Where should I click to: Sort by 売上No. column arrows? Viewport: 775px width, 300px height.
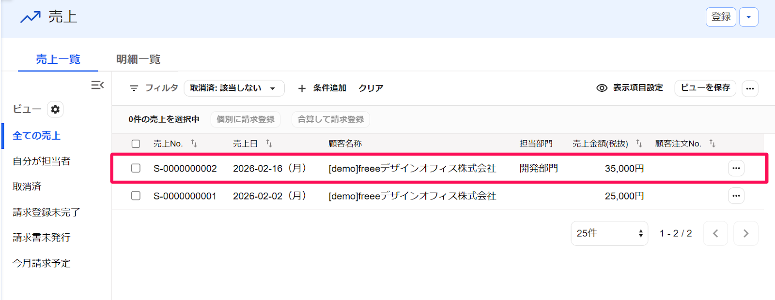point(194,143)
